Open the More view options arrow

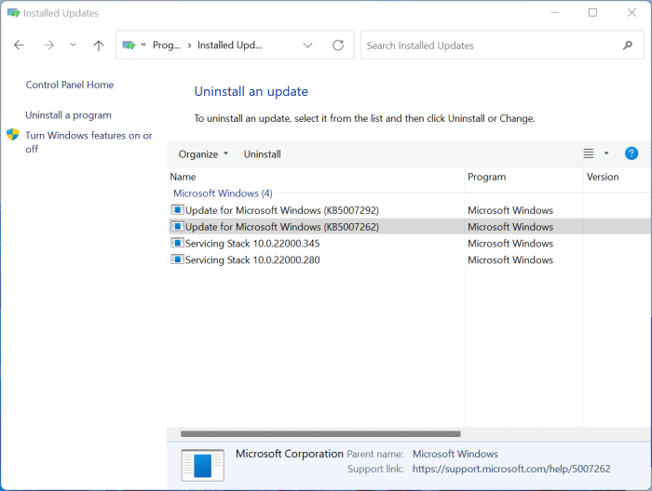[606, 153]
